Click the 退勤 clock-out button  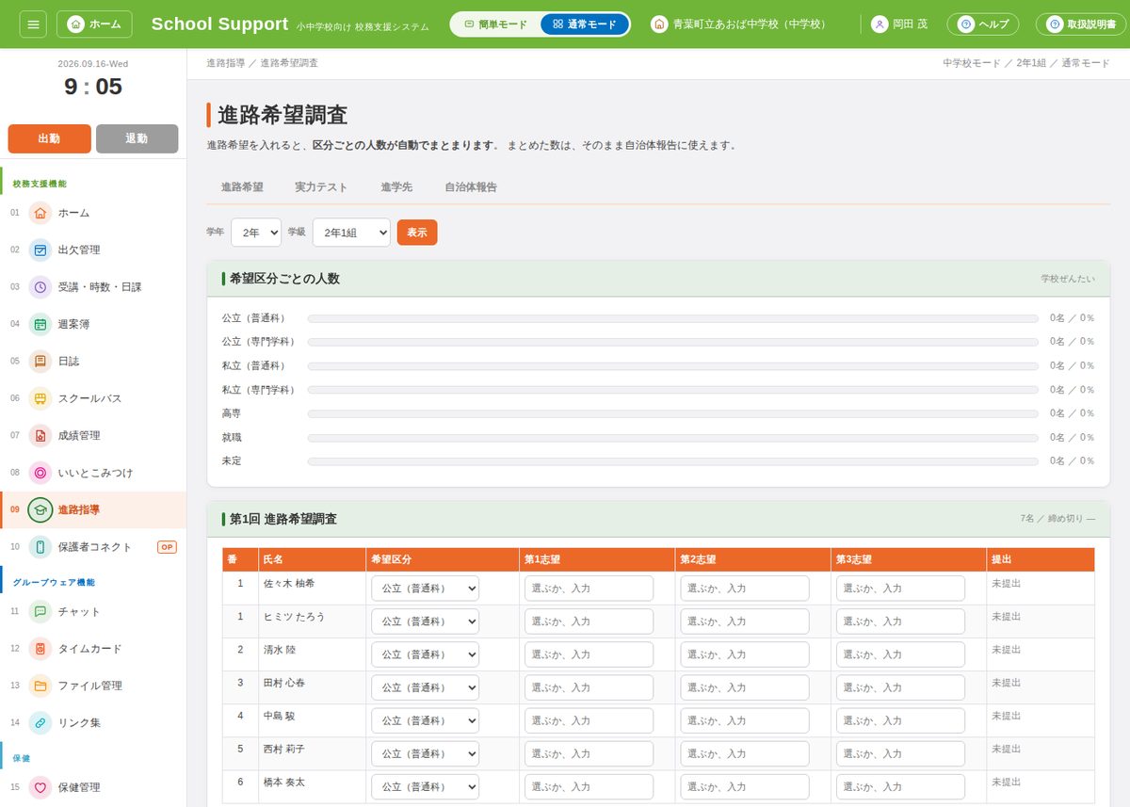(x=137, y=138)
